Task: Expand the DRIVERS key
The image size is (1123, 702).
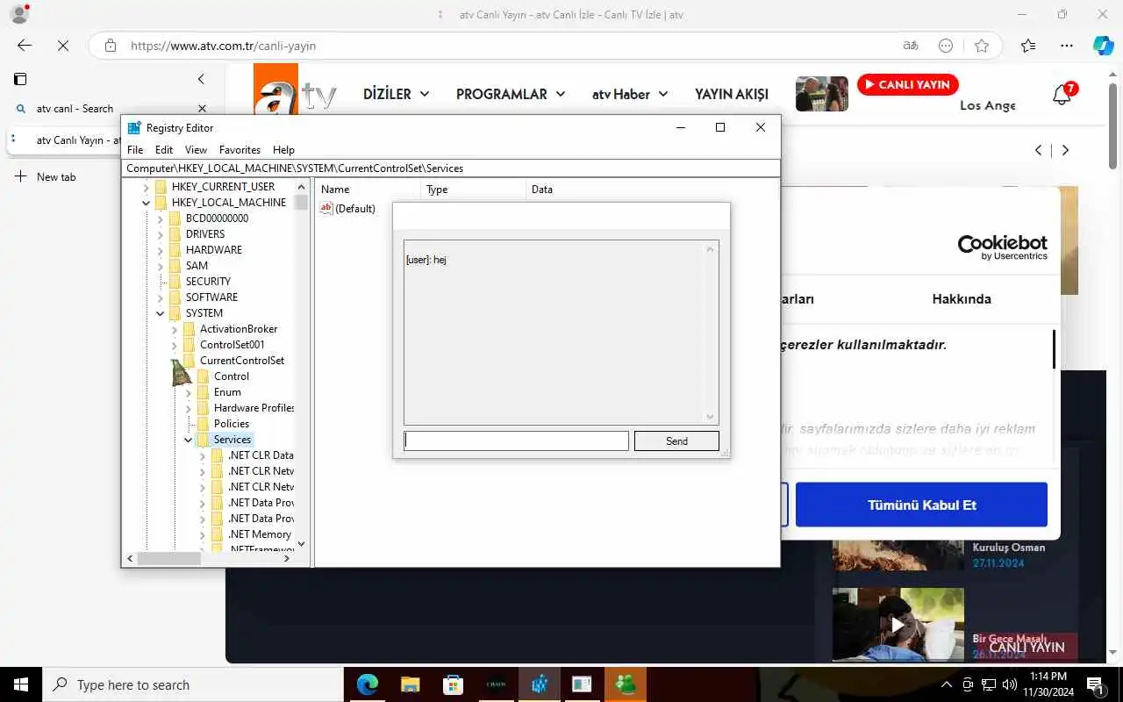Action: [x=161, y=234]
